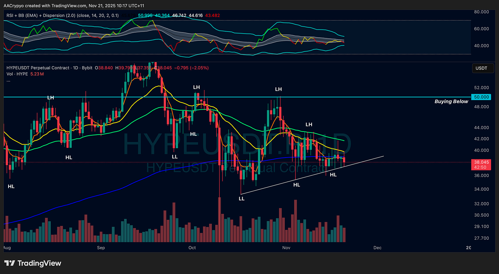Click the TradingView logo in the footer
This screenshot has width=499, height=274.
[x=33, y=263]
